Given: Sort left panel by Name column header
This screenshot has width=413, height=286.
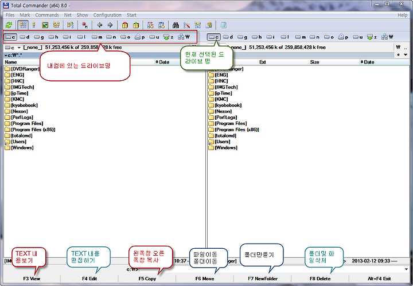Looking at the screenshot, I should click(10, 62).
